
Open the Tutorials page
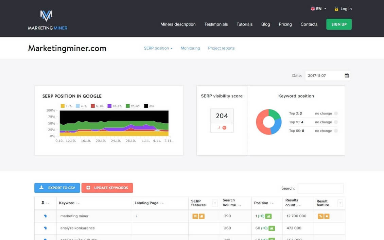pos(244,24)
